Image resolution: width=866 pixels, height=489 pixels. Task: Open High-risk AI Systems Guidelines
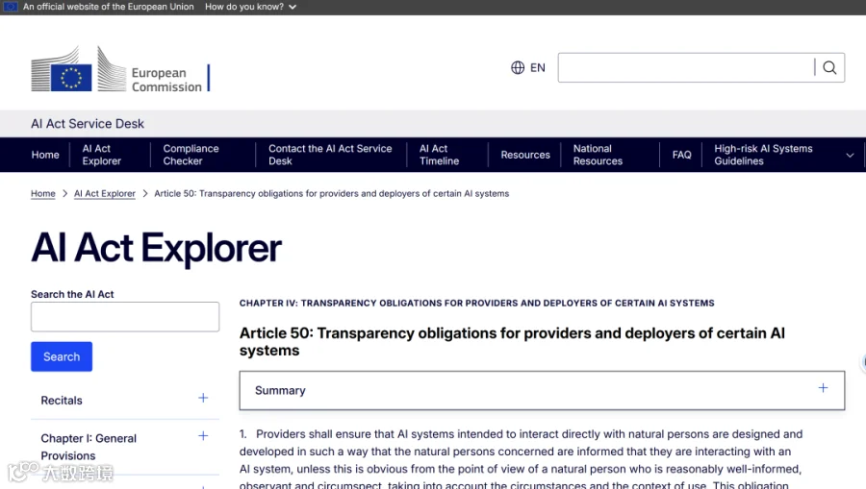click(x=763, y=155)
